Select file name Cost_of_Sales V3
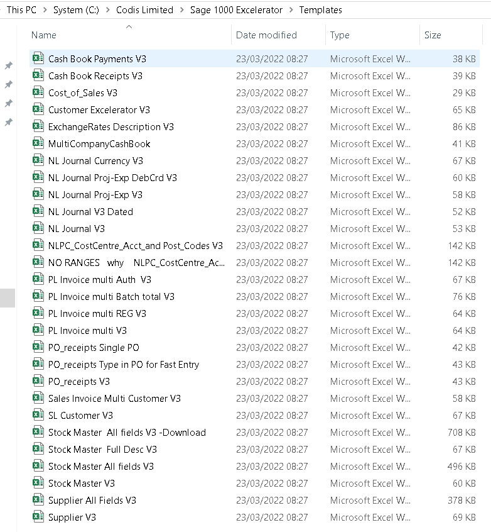Image resolution: width=491 pixels, height=532 pixels. click(x=83, y=92)
